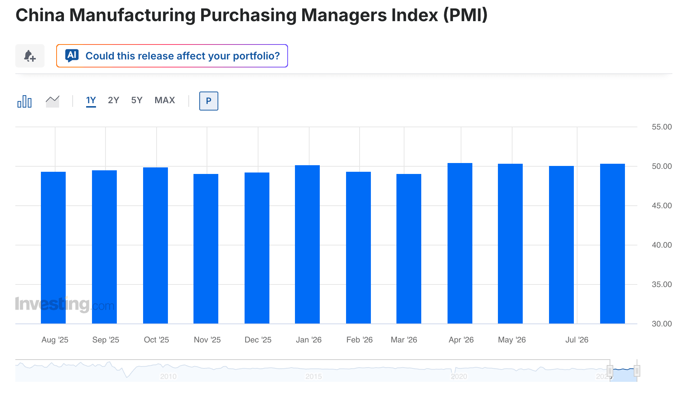Viewport: 687px width, 407px height.
Task: Click the bell alert icon button
Action: pos(30,56)
